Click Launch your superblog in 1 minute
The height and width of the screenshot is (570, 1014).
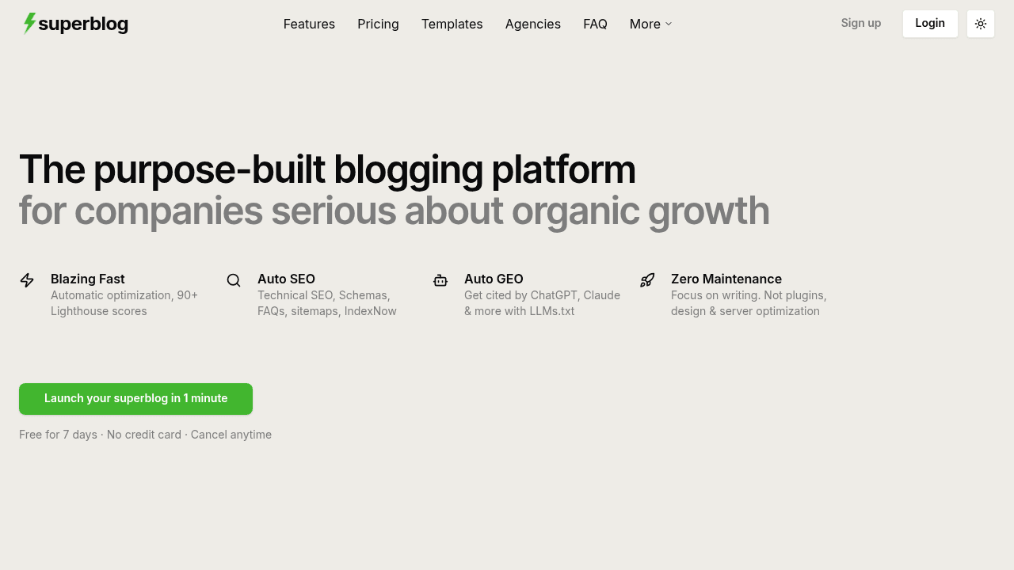(x=135, y=398)
